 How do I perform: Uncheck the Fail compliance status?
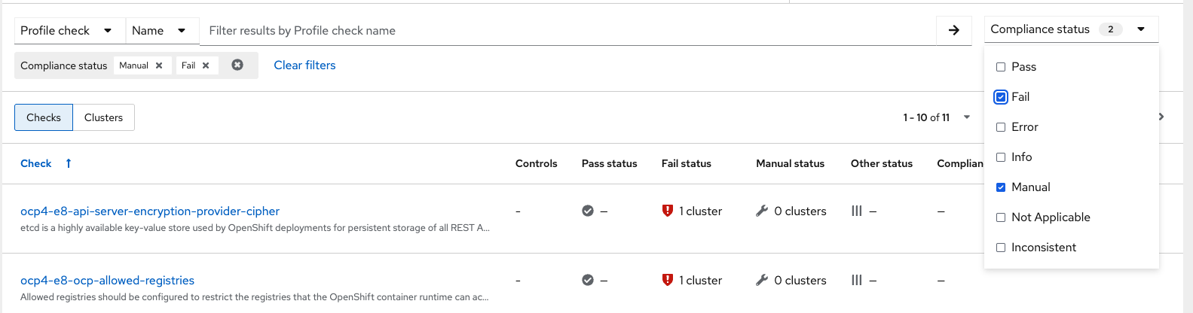(x=1001, y=97)
